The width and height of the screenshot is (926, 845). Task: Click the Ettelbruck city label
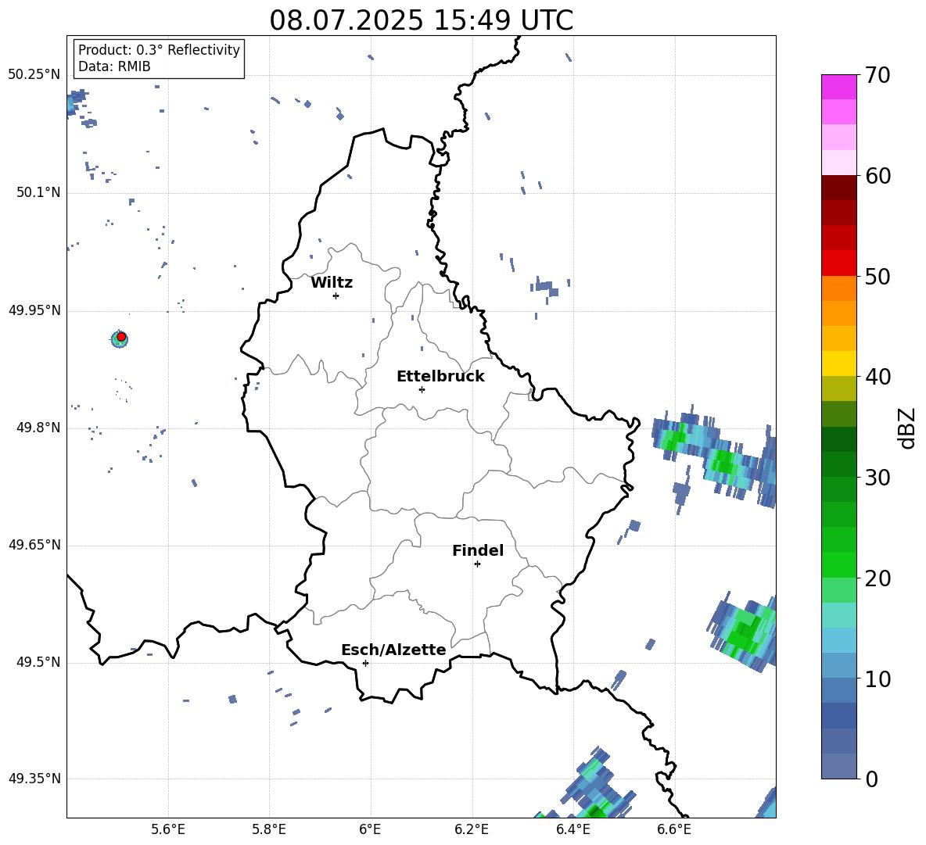[440, 377]
